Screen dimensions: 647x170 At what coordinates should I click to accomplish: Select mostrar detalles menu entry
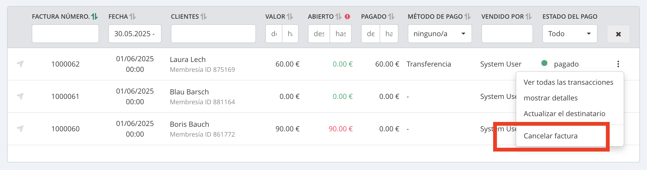tap(551, 98)
